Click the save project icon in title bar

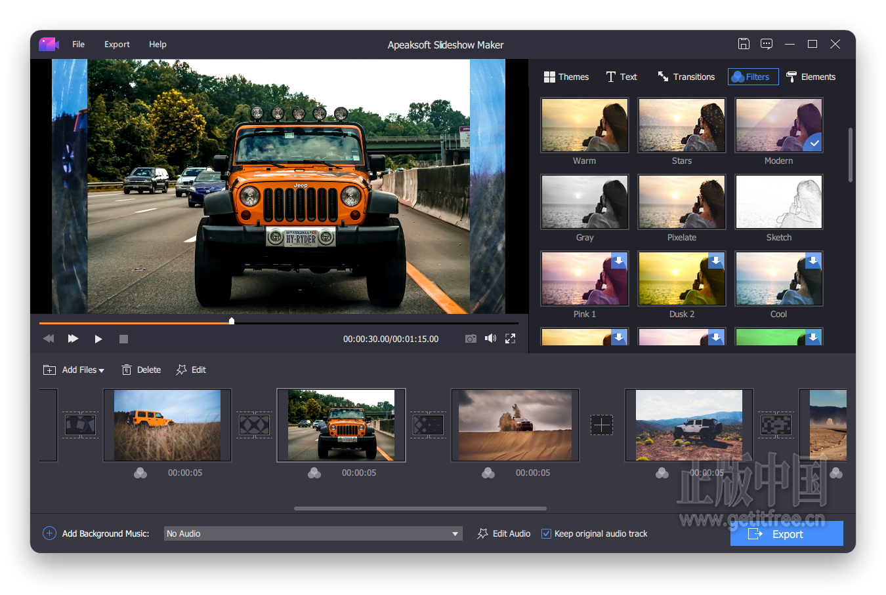744,44
